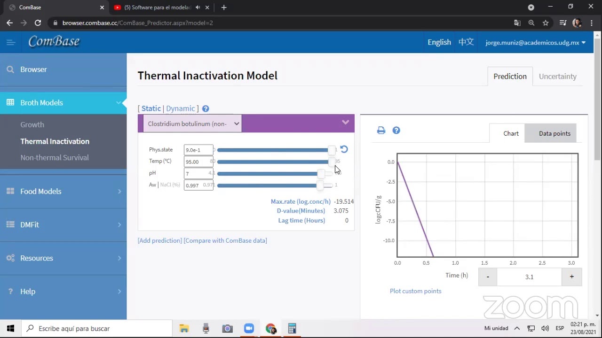This screenshot has height=338, width=602.
Task: Click the print chart icon
Action: coord(381,131)
